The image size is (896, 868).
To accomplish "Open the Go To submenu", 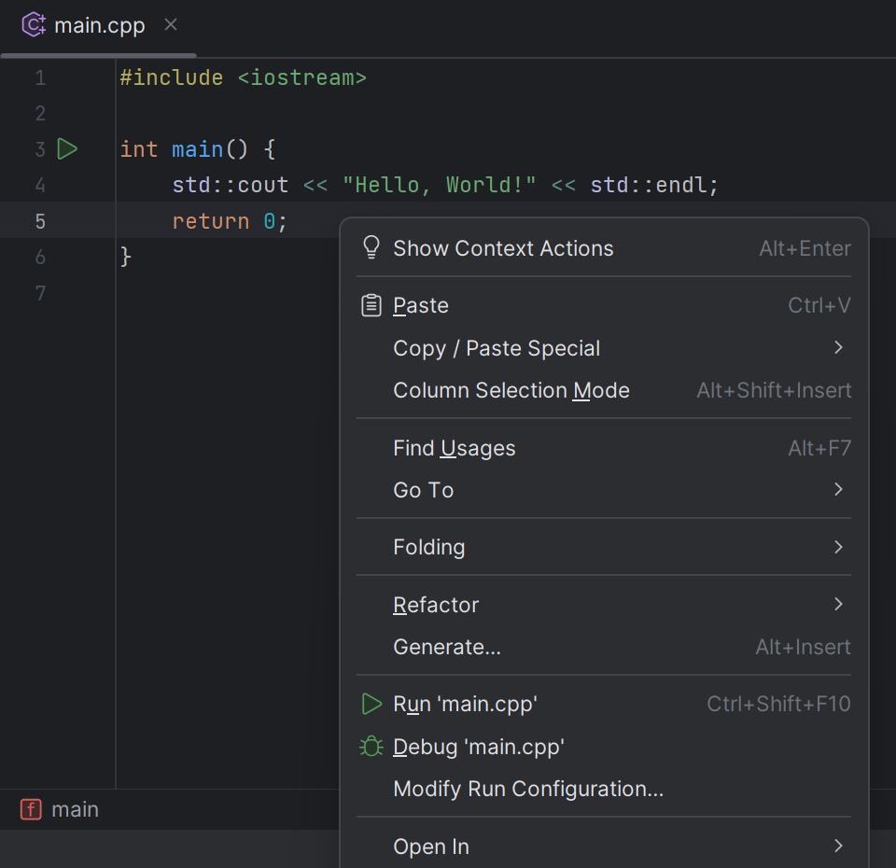I will [x=423, y=489].
